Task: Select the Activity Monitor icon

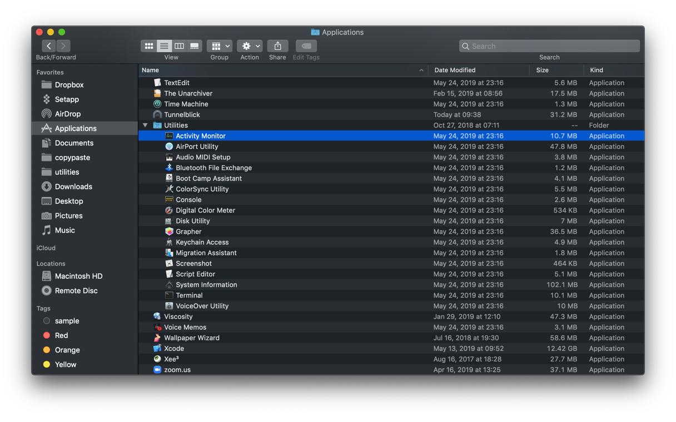Action: pyautogui.click(x=169, y=136)
